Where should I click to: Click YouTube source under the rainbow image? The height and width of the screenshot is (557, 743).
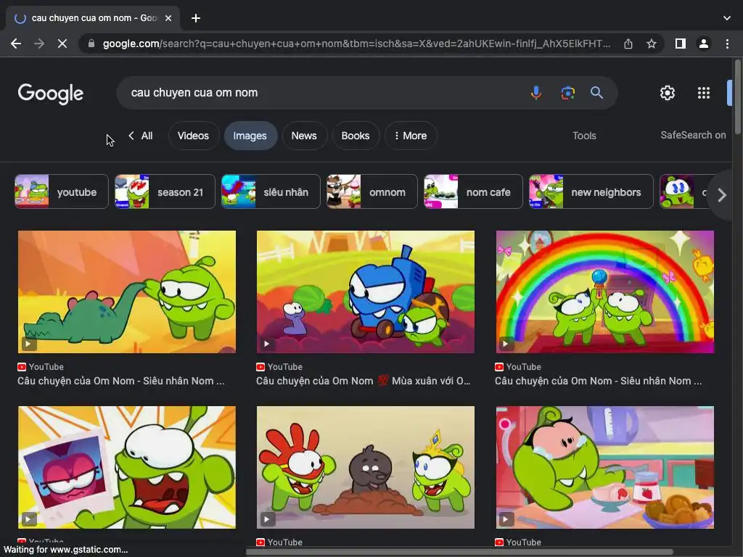(518, 367)
